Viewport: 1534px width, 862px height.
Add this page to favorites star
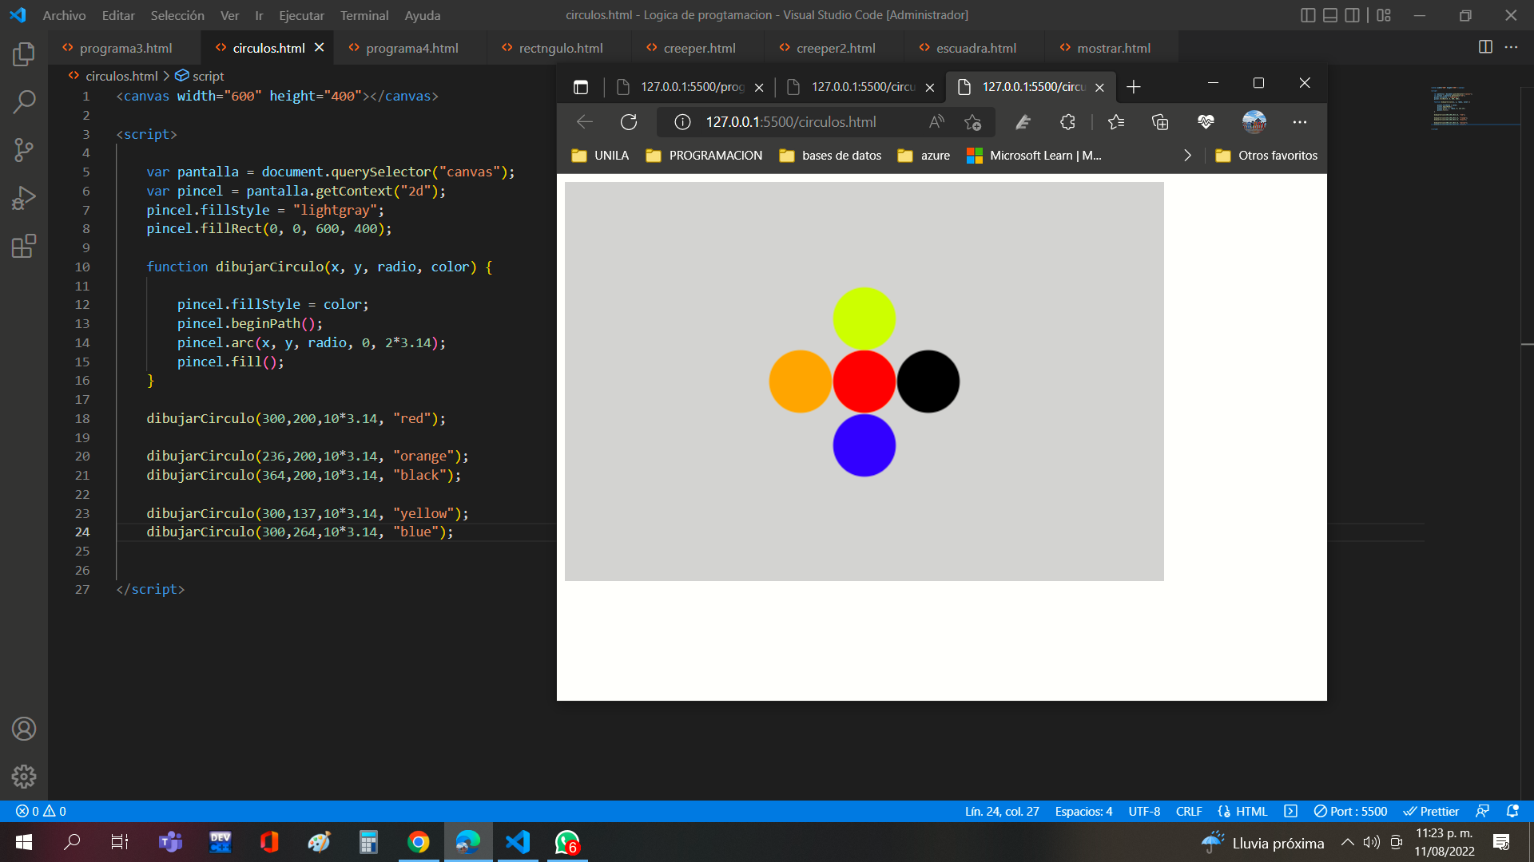point(972,122)
